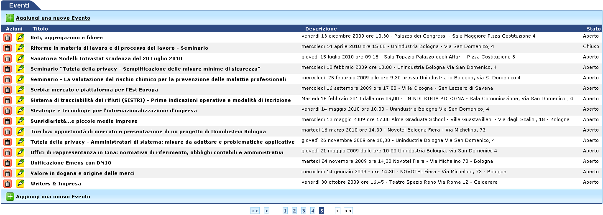Edit the SISTRI tracciabilità rifiuti event
This screenshot has width=603, height=215.
(20, 100)
